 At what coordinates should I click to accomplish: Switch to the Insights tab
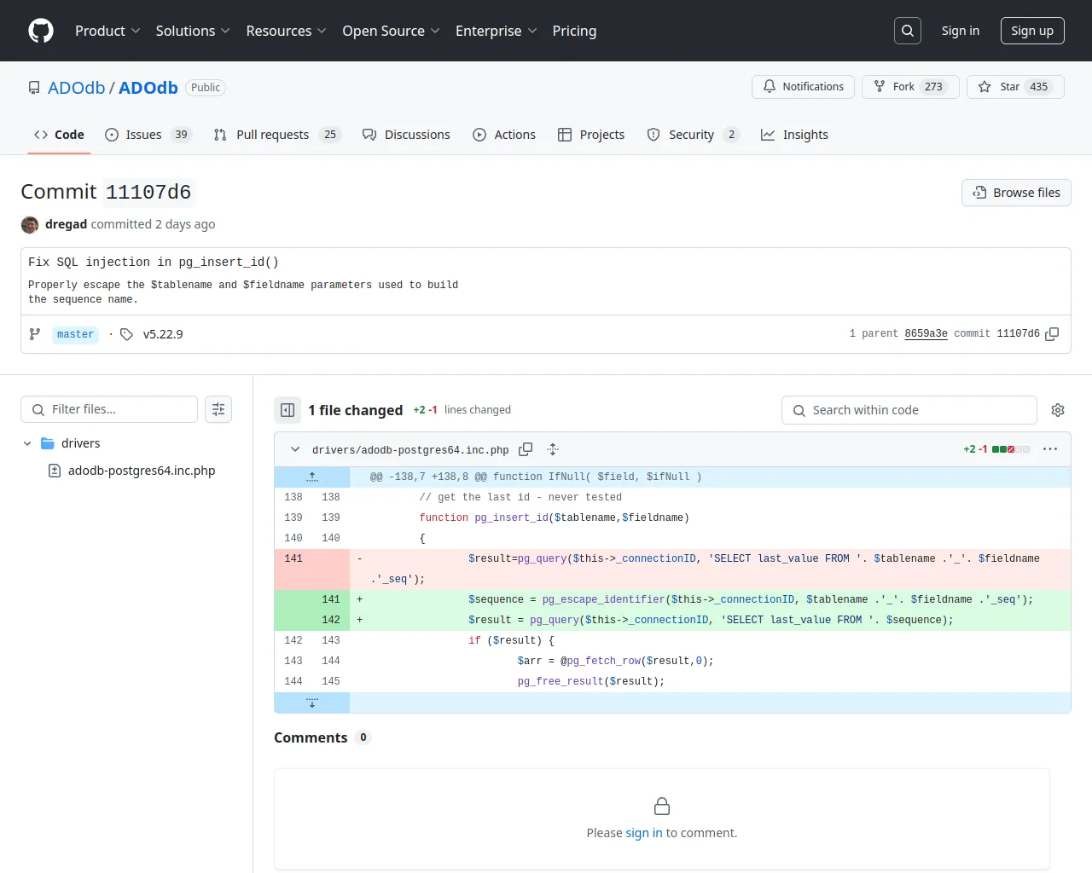click(x=794, y=135)
